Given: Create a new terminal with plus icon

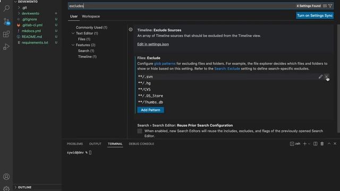Looking at the screenshot, I should coord(304,144).
